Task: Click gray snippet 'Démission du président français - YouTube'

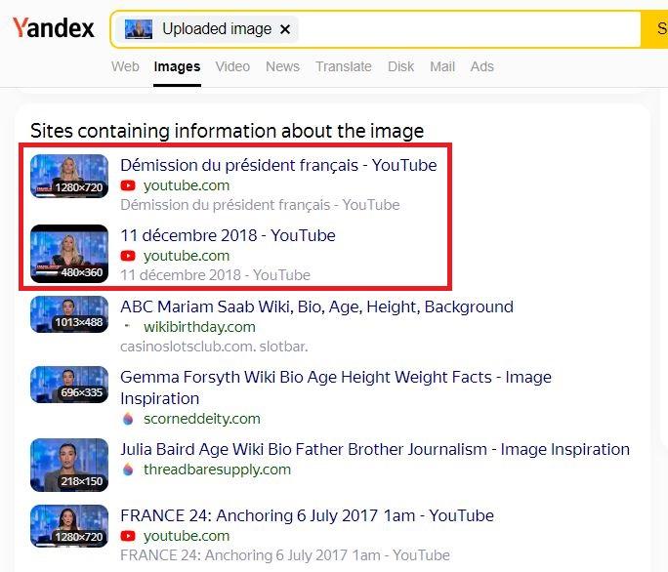Action: click(260, 205)
